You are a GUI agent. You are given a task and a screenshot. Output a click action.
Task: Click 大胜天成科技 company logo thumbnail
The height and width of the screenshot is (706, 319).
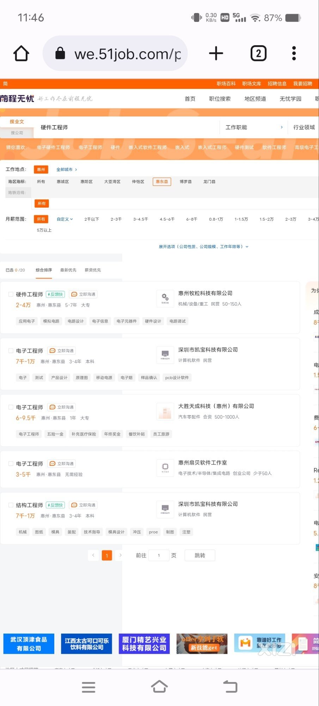pos(165,411)
